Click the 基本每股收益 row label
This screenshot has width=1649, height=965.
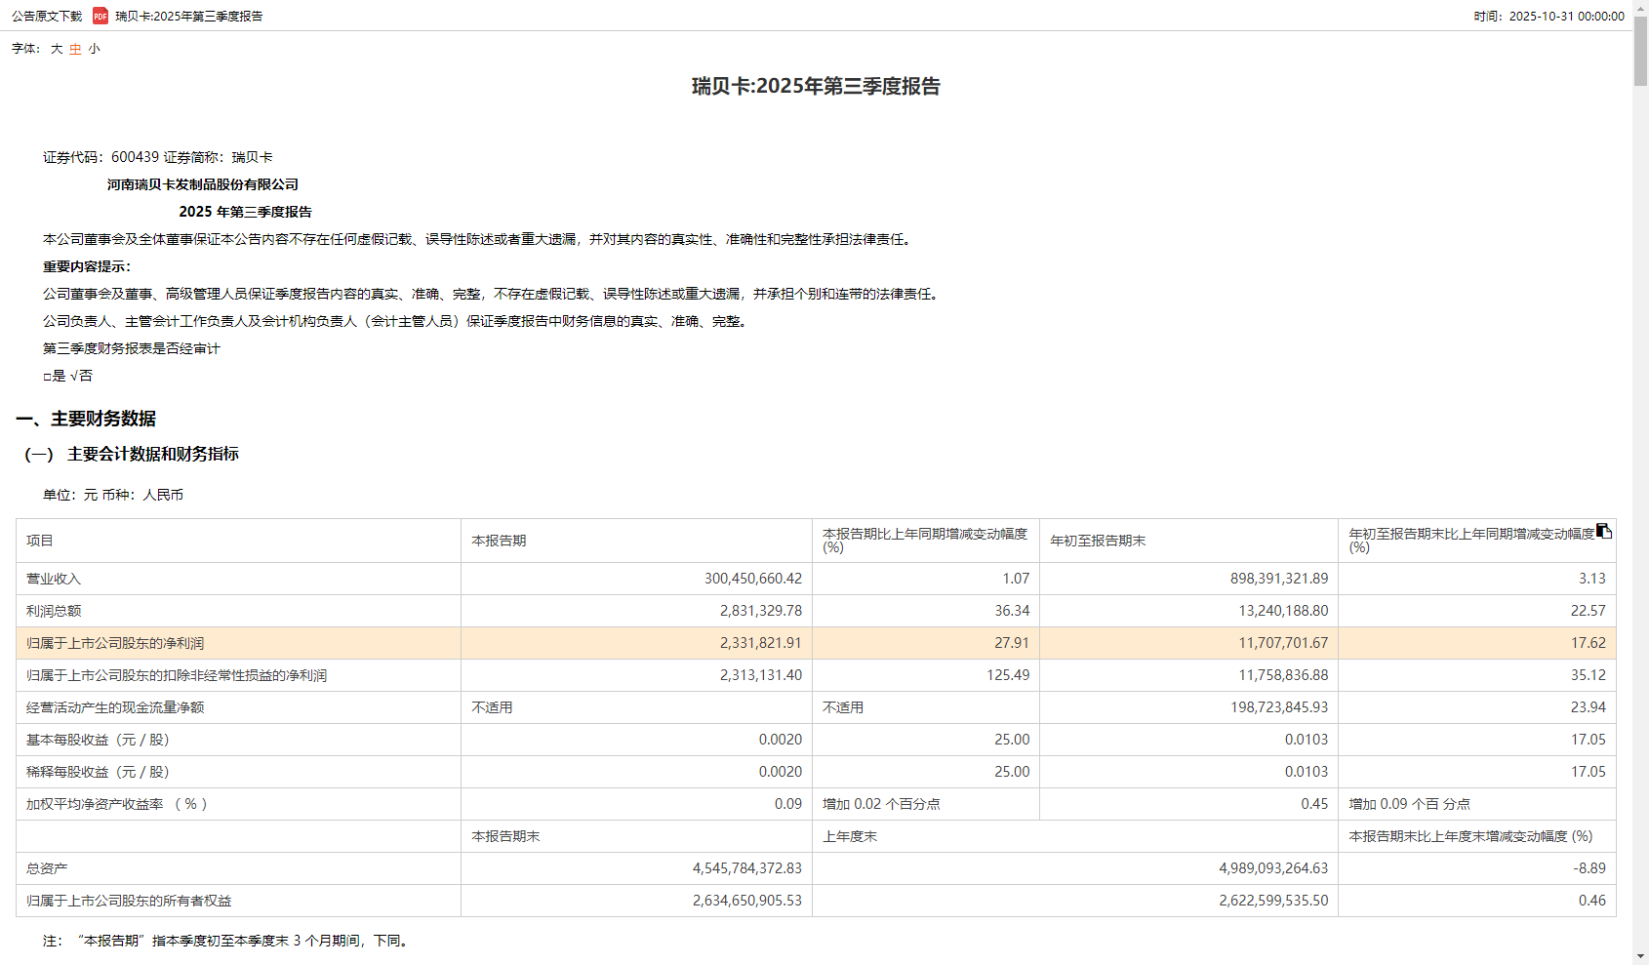coord(98,740)
